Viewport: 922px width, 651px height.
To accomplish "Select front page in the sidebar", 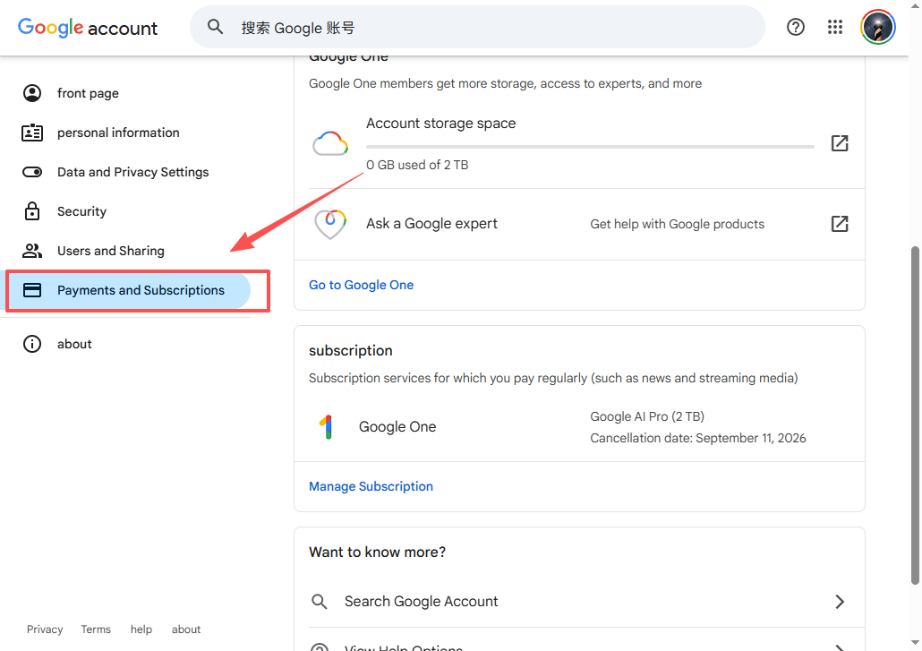I will [x=88, y=93].
